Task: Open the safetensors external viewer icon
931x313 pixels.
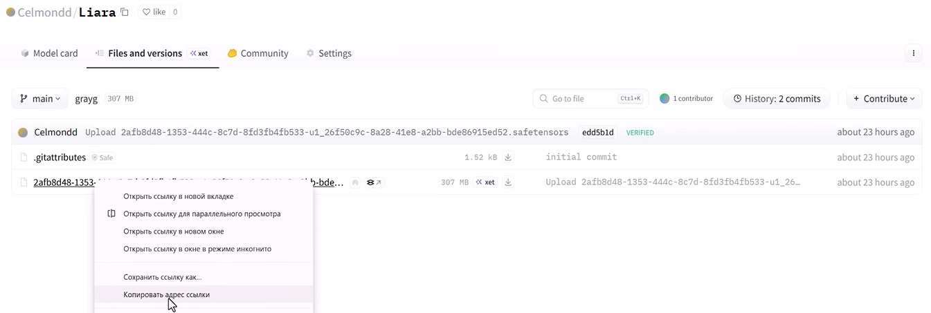Action: coord(374,182)
